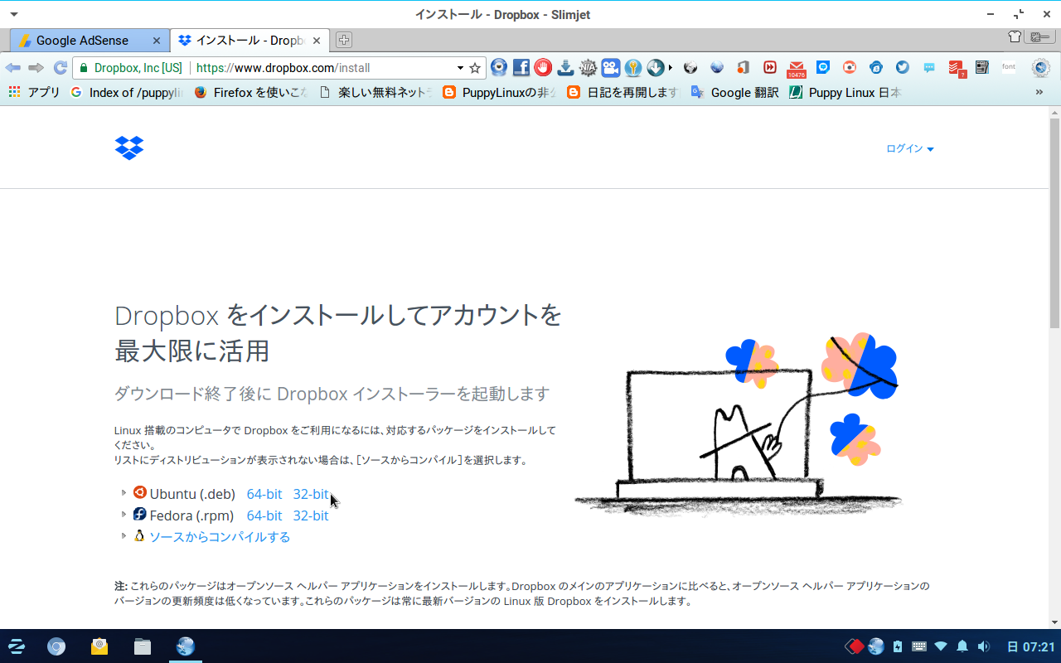Click the vertical page scrollbar thumb

(x=1054, y=222)
